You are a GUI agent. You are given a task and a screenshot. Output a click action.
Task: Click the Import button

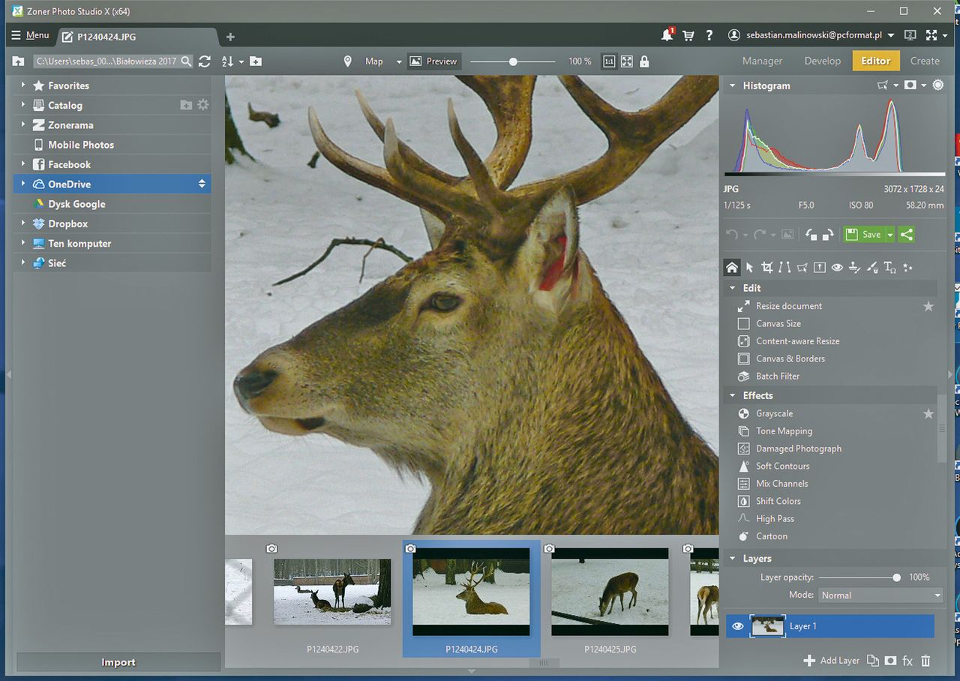[x=118, y=662]
